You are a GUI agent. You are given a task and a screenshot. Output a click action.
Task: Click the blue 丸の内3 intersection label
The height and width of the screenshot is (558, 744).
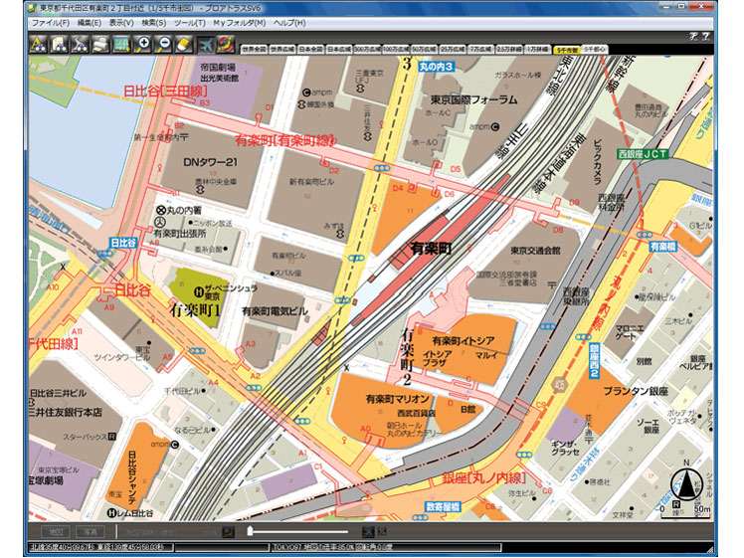(x=437, y=67)
